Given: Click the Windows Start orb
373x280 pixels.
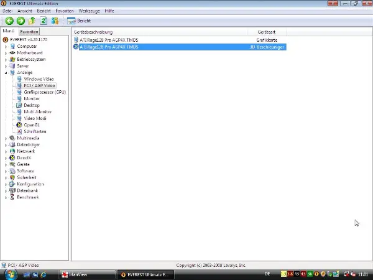Looking at the screenshot, I should click(x=9, y=274).
